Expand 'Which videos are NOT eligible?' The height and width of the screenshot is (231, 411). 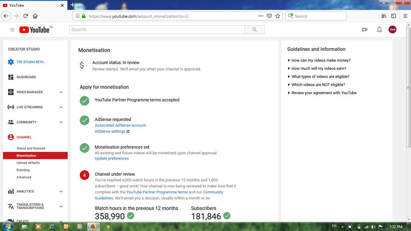pos(316,85)
